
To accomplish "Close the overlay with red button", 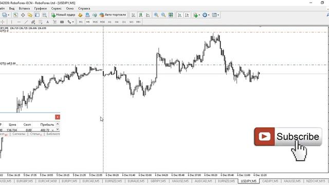I will [x=58, y=117].
